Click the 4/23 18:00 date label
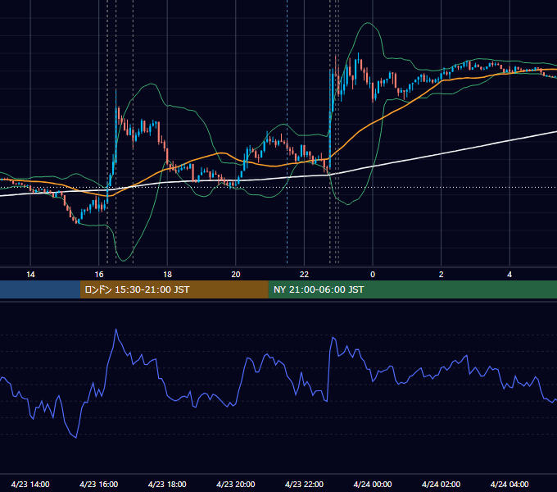The width and height of the screenshot is (557, 492). [x=167, y=484]
